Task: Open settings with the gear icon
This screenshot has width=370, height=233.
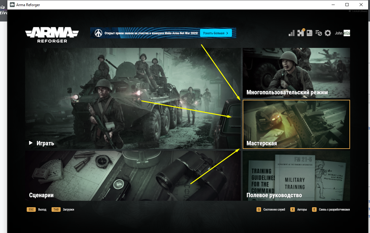Action: click(x=328, y=33)
